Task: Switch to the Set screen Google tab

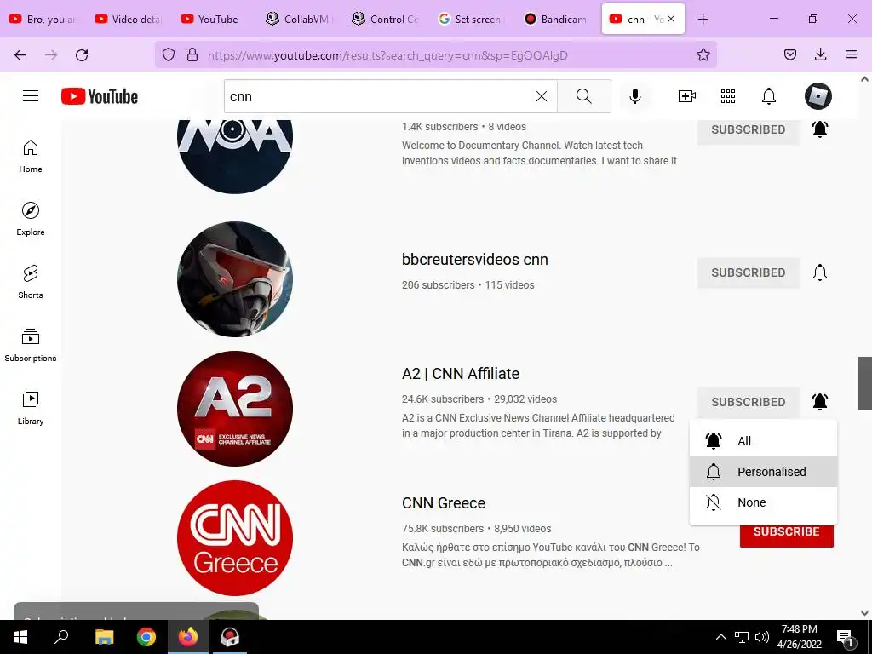Action: tap(471, 19)
